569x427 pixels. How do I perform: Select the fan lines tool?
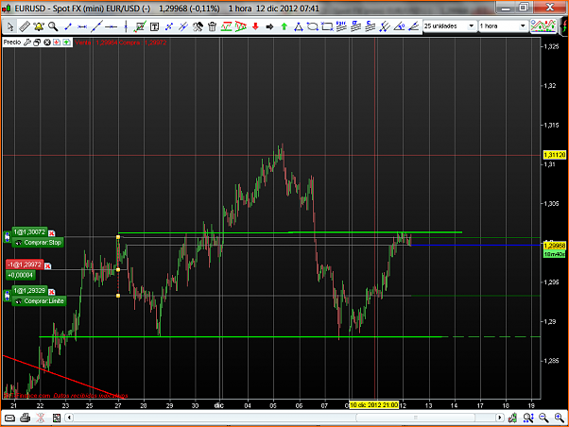click(x=413, y=26)
